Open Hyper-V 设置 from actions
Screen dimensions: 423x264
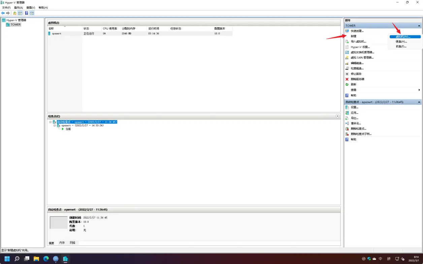click(360, 47)
